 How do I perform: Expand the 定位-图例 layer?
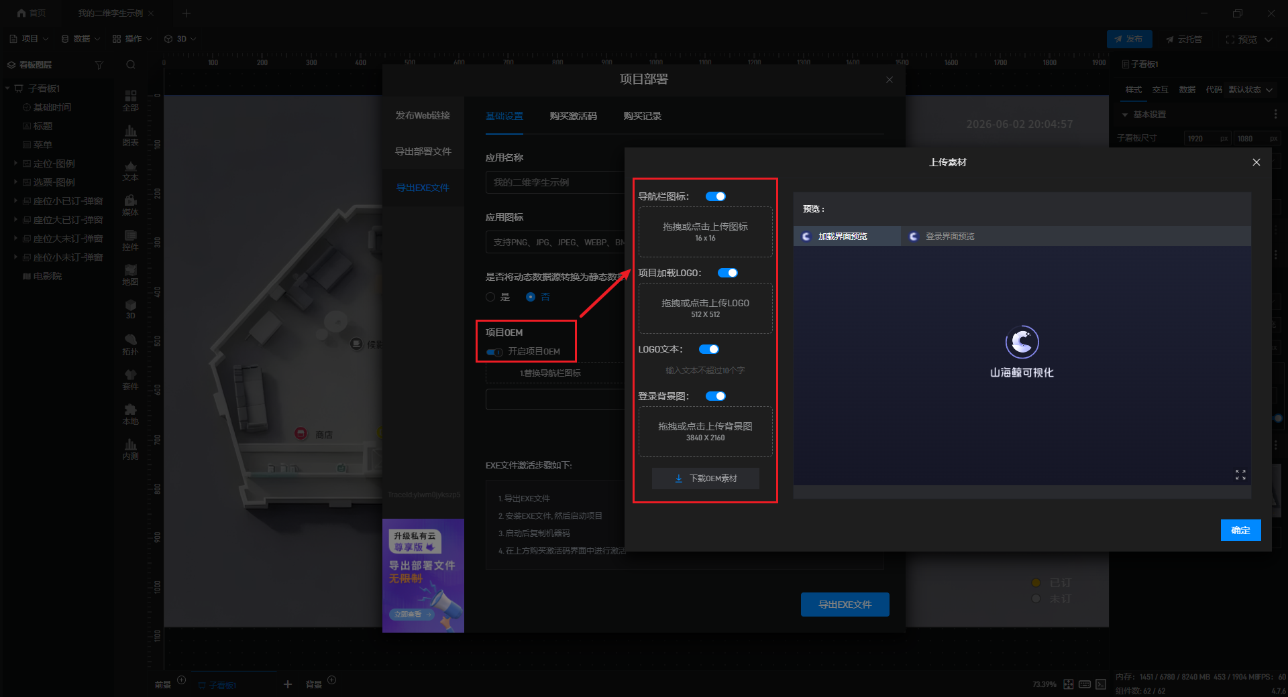[15, 164]
